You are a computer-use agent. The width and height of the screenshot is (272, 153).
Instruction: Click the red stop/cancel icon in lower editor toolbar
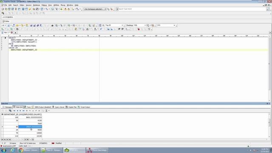pyautogui.click(x=139, y=29)
